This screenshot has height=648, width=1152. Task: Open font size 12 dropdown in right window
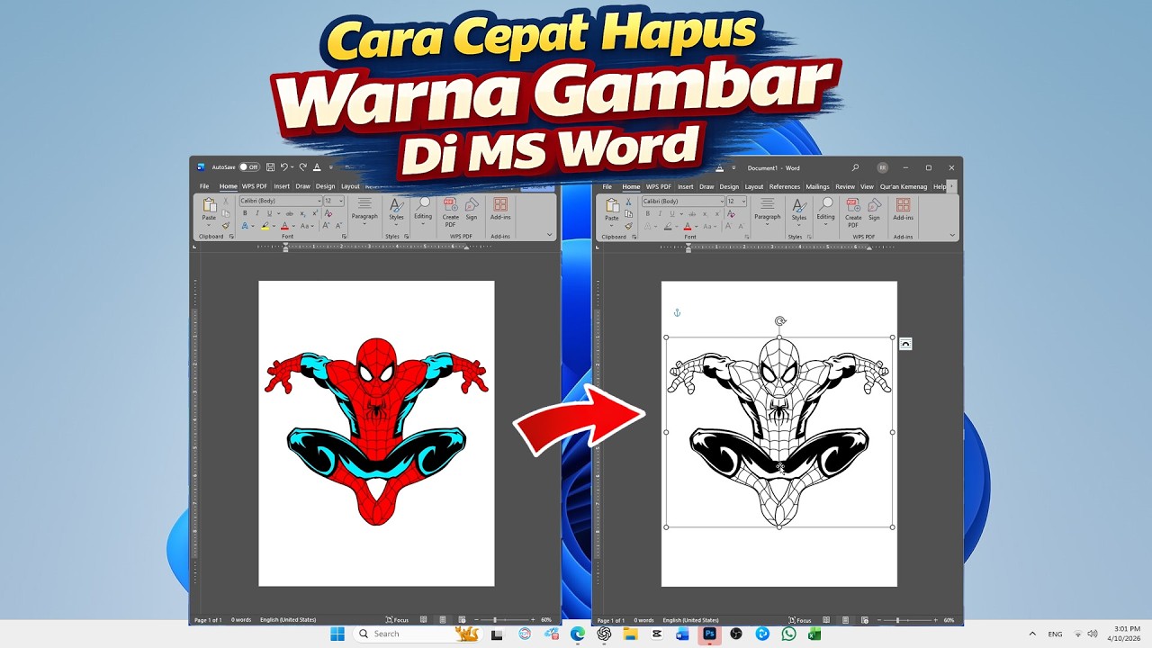[743, 201]
